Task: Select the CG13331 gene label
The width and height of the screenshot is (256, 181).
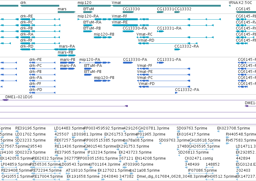Action: [165, 9]
